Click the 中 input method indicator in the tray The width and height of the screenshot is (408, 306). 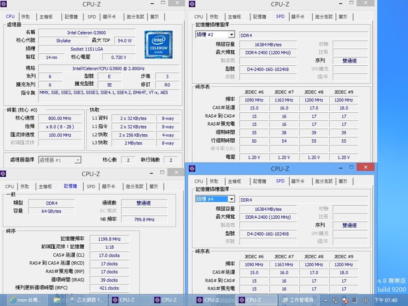365,300
